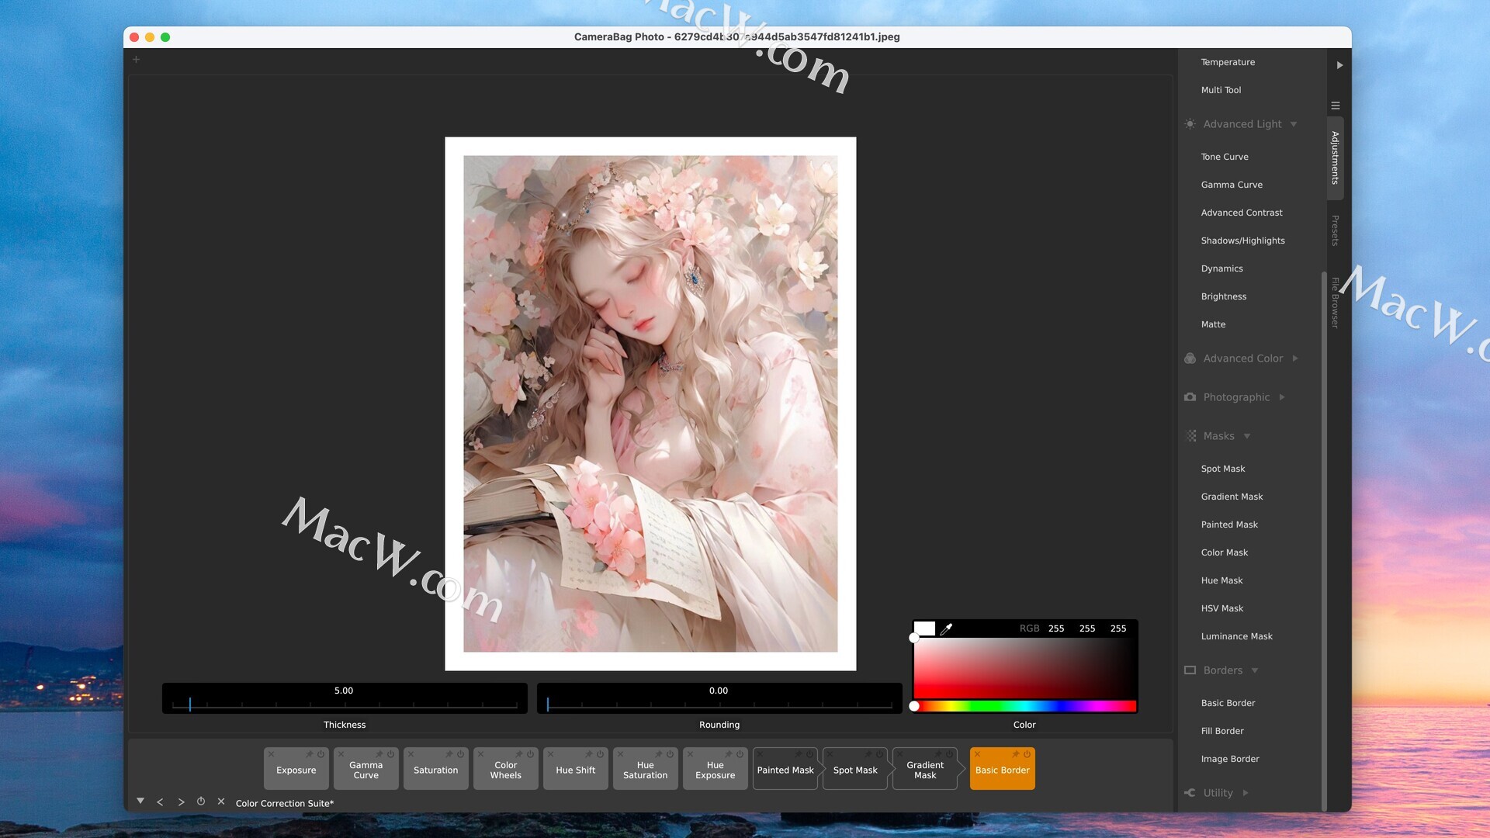Toggle power on the Hue Shift tile

pos(600,754)
